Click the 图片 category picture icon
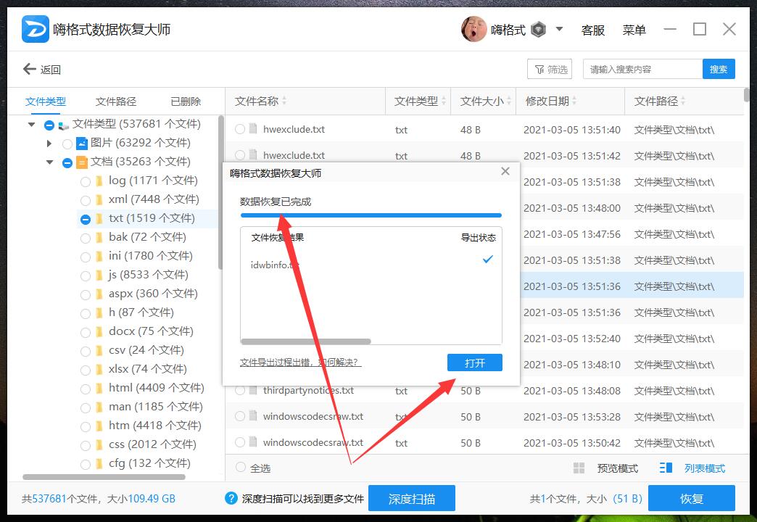The width and height of the screenshot is (757, 522). pyautogui.click(x=82, y=143)
